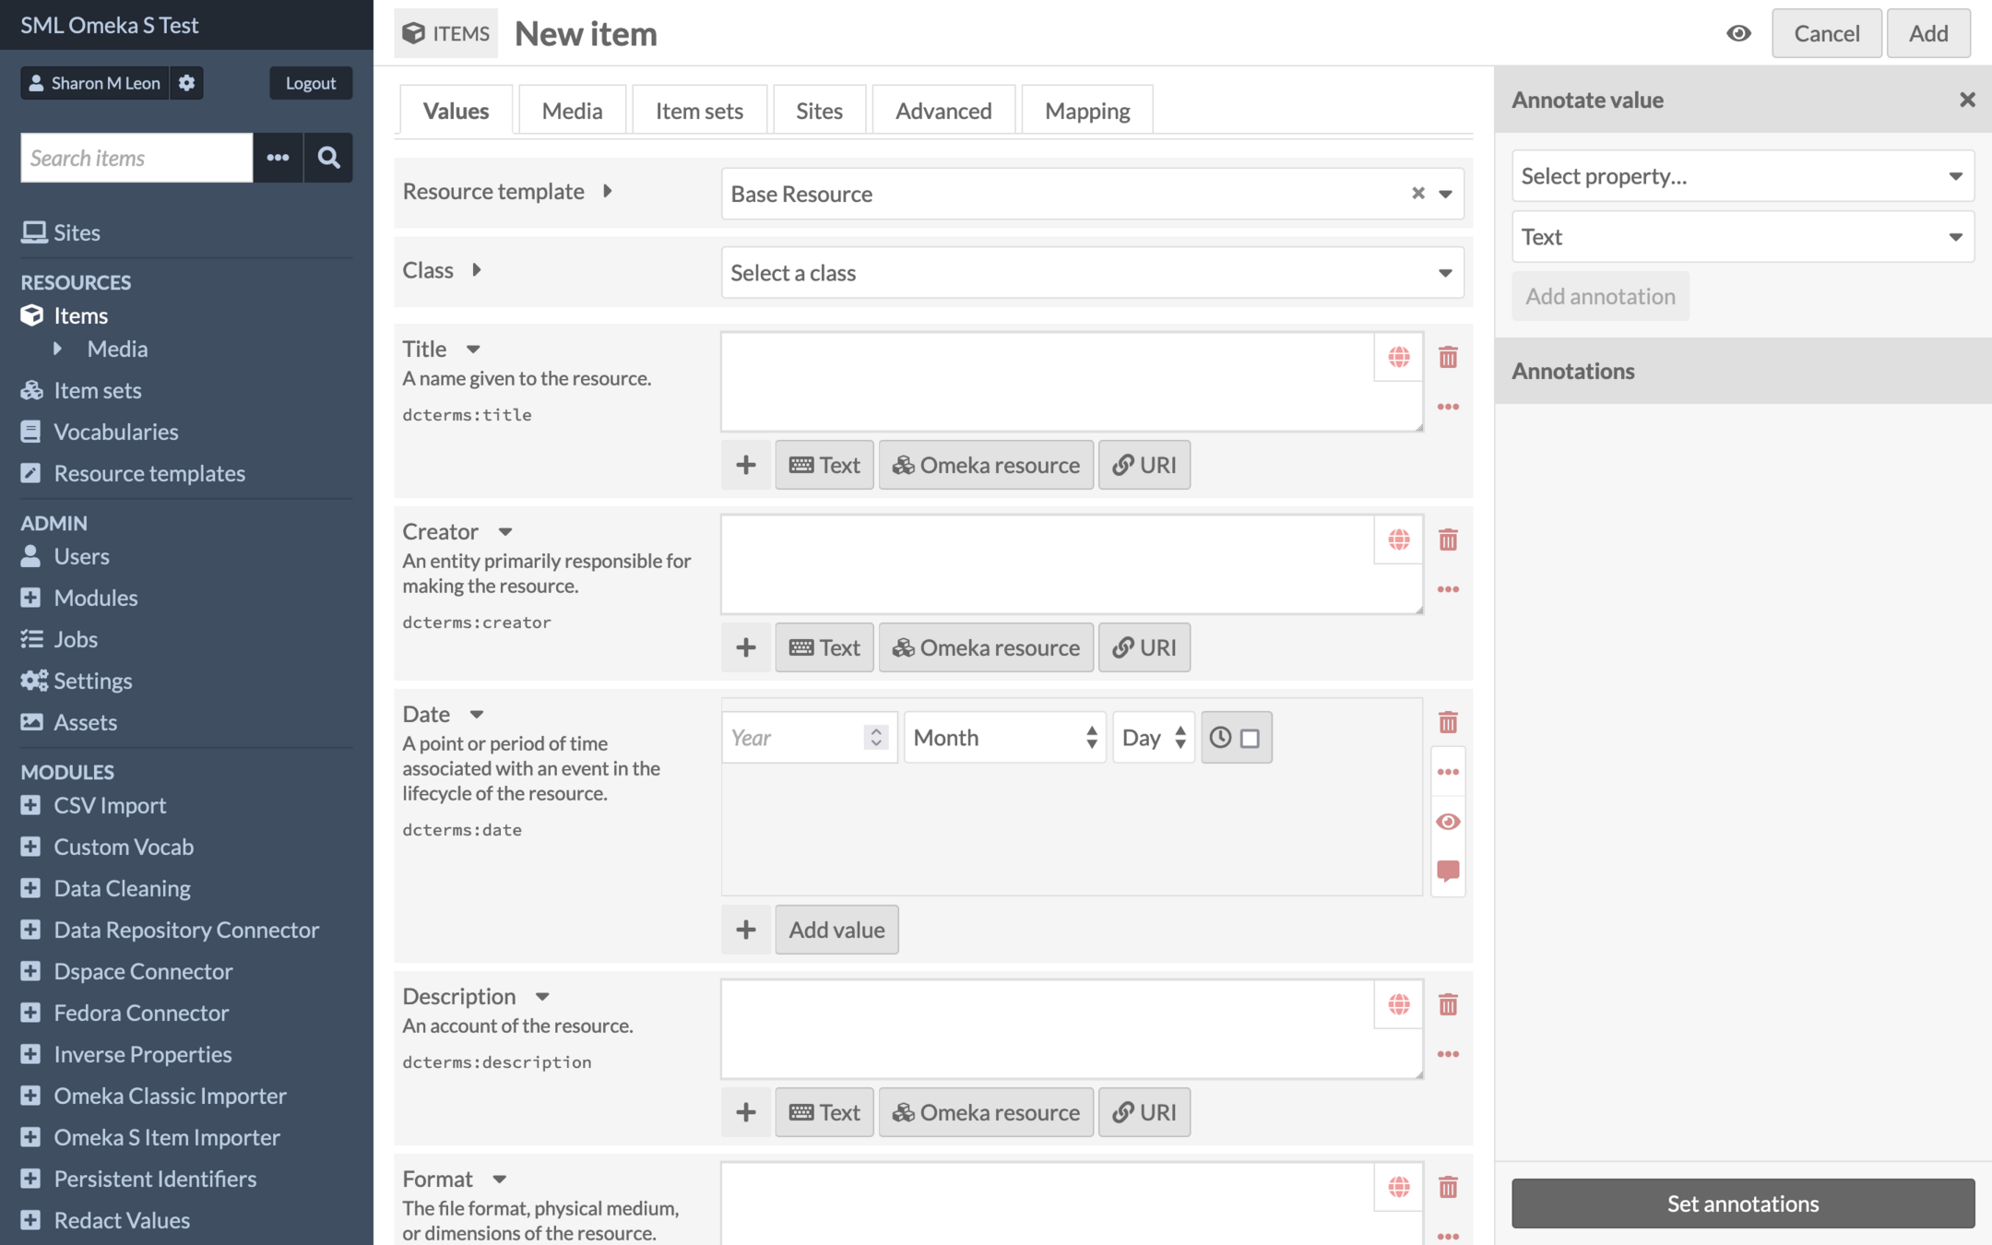Click the Set annotations button
Image resolution: width=1992 pixels, height=1245 pixels.
(1742, 1203)
